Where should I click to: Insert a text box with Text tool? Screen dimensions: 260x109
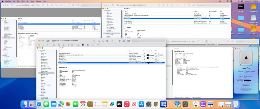point(59,45)
